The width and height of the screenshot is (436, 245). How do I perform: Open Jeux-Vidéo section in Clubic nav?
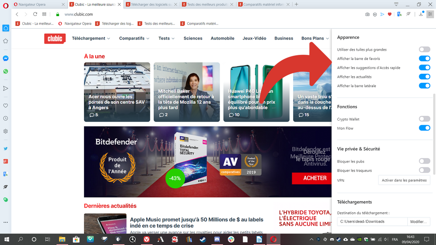pos(254,38)
